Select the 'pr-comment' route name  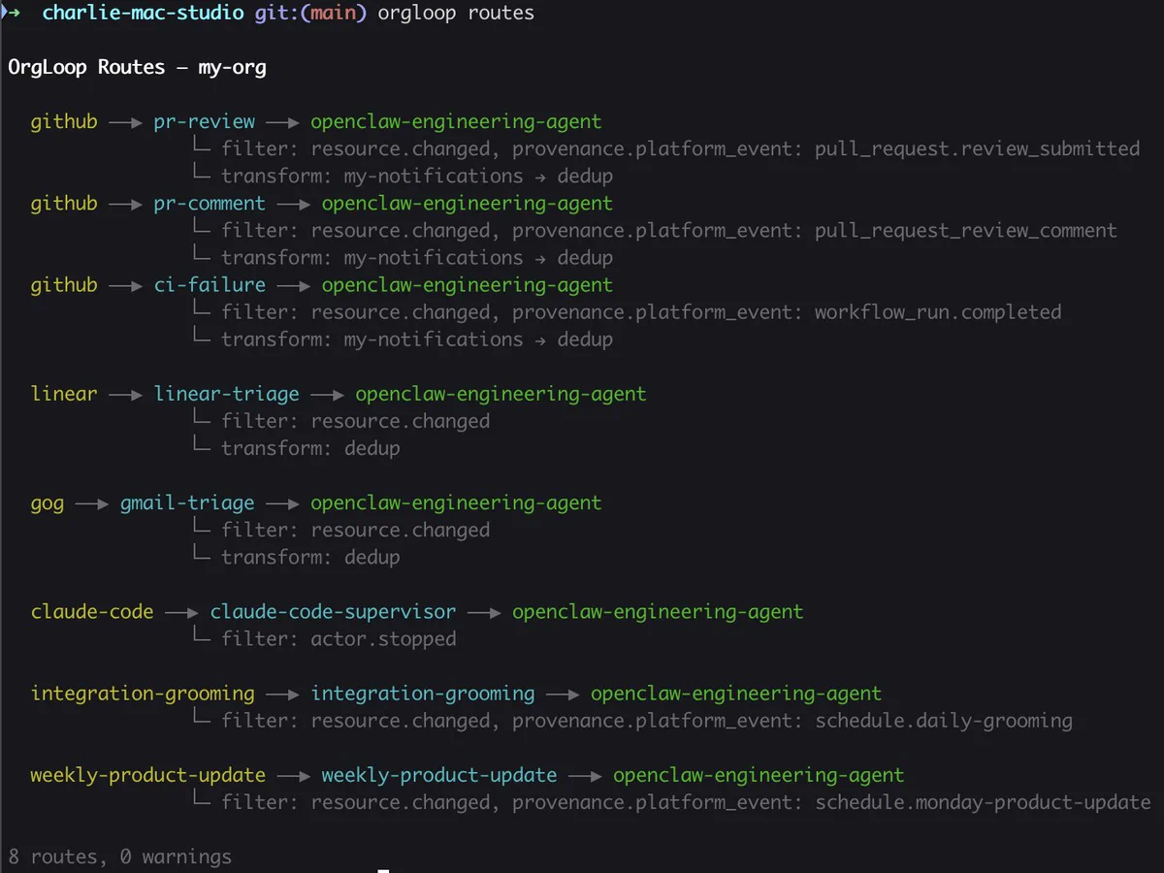click(210, 204)
